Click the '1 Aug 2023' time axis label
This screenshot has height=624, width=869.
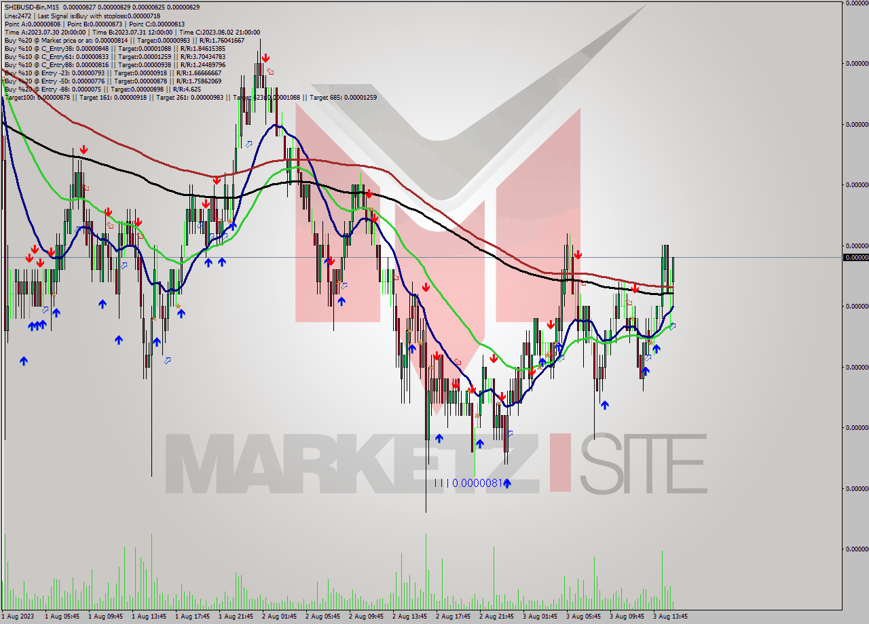[16, 617]
